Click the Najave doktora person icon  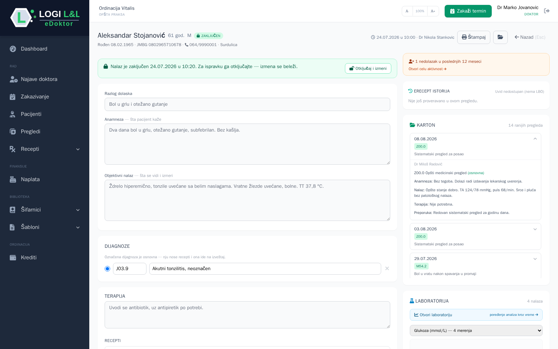point(14,79)
